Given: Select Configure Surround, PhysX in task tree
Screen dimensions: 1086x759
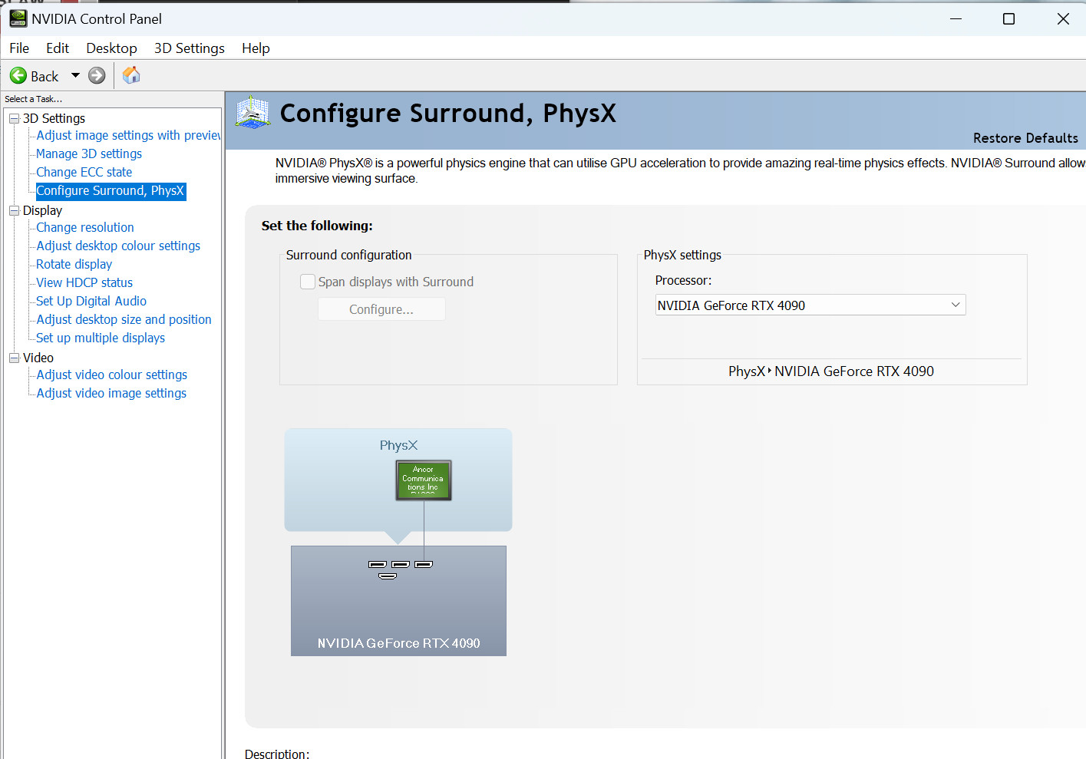Looking at the screenshot, I should [111, 190].
